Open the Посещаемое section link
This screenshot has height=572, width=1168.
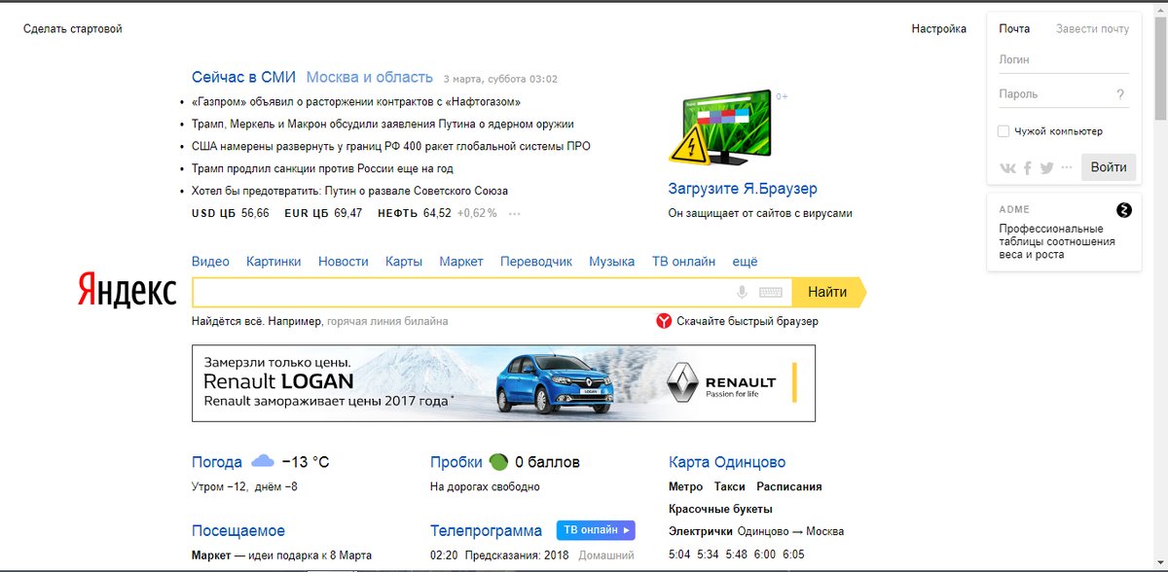(x=238, y=530)
